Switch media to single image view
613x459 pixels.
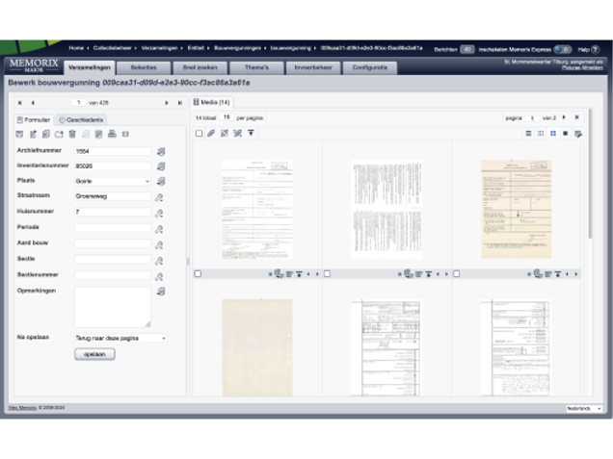point(566,134)
